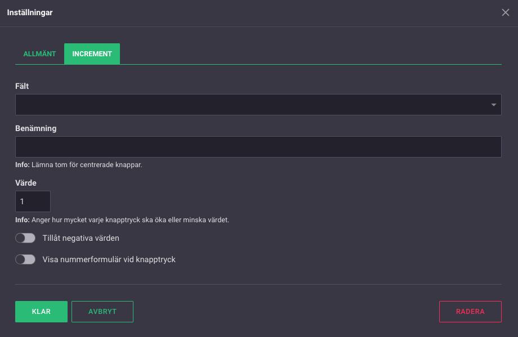Screen dimensions: 518x337
Task: Click the "Tillåt negativa värden" label text
Action: (81, 238)
